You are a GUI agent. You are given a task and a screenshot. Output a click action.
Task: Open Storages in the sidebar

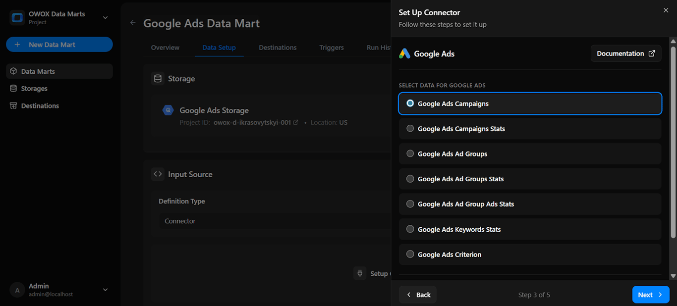pyautogui.click(x=59, y=89)
